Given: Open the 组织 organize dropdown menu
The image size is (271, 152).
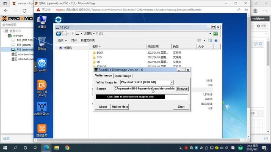Looking at the screenshot, I should click(62, 41).
